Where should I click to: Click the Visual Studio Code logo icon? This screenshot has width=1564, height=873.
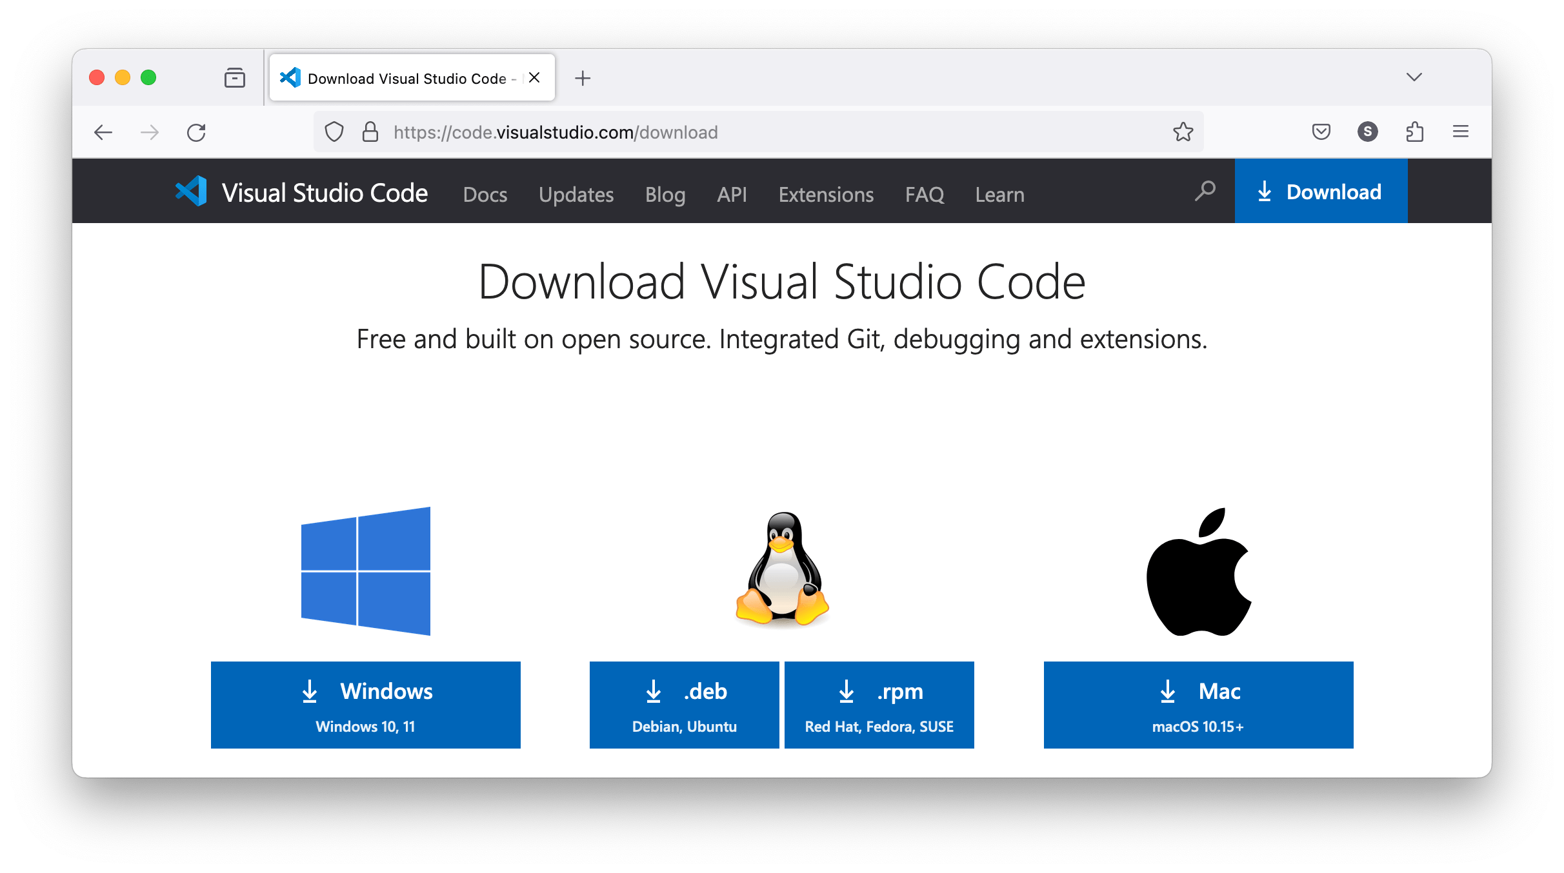pos(191,191)
